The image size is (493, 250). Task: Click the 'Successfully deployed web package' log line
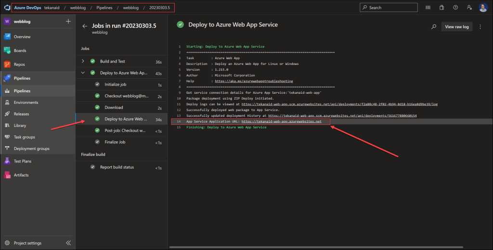(x=233, y=110)
